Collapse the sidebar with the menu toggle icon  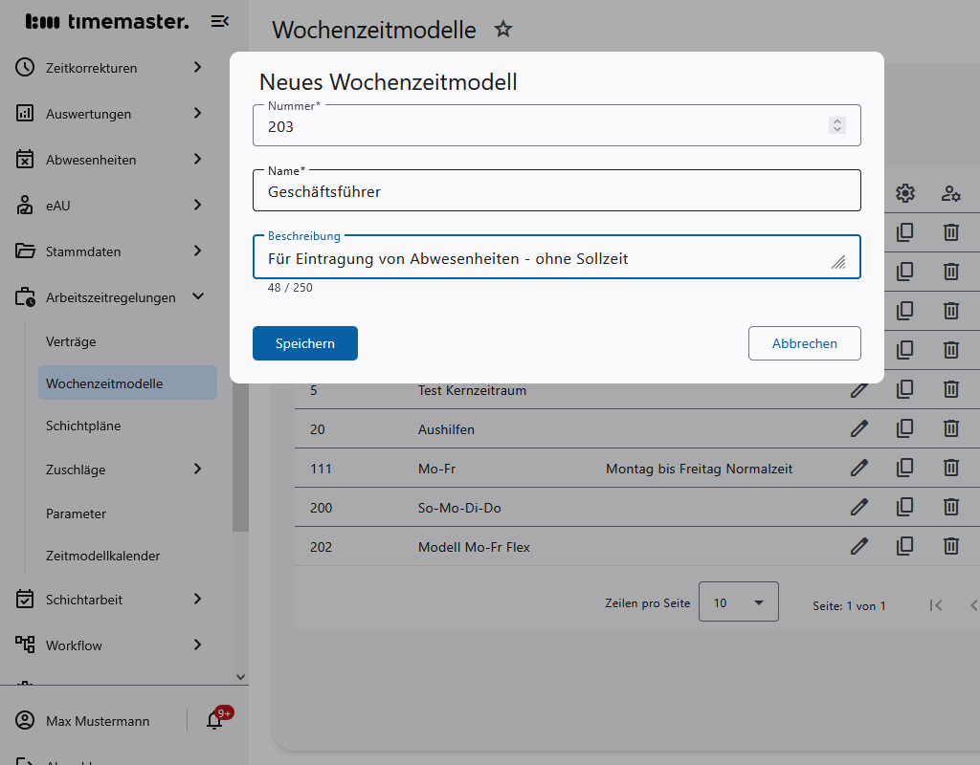[220, 21]
